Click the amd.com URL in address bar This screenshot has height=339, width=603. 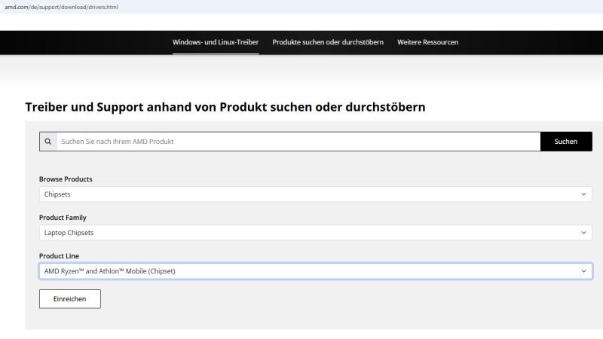62,7
